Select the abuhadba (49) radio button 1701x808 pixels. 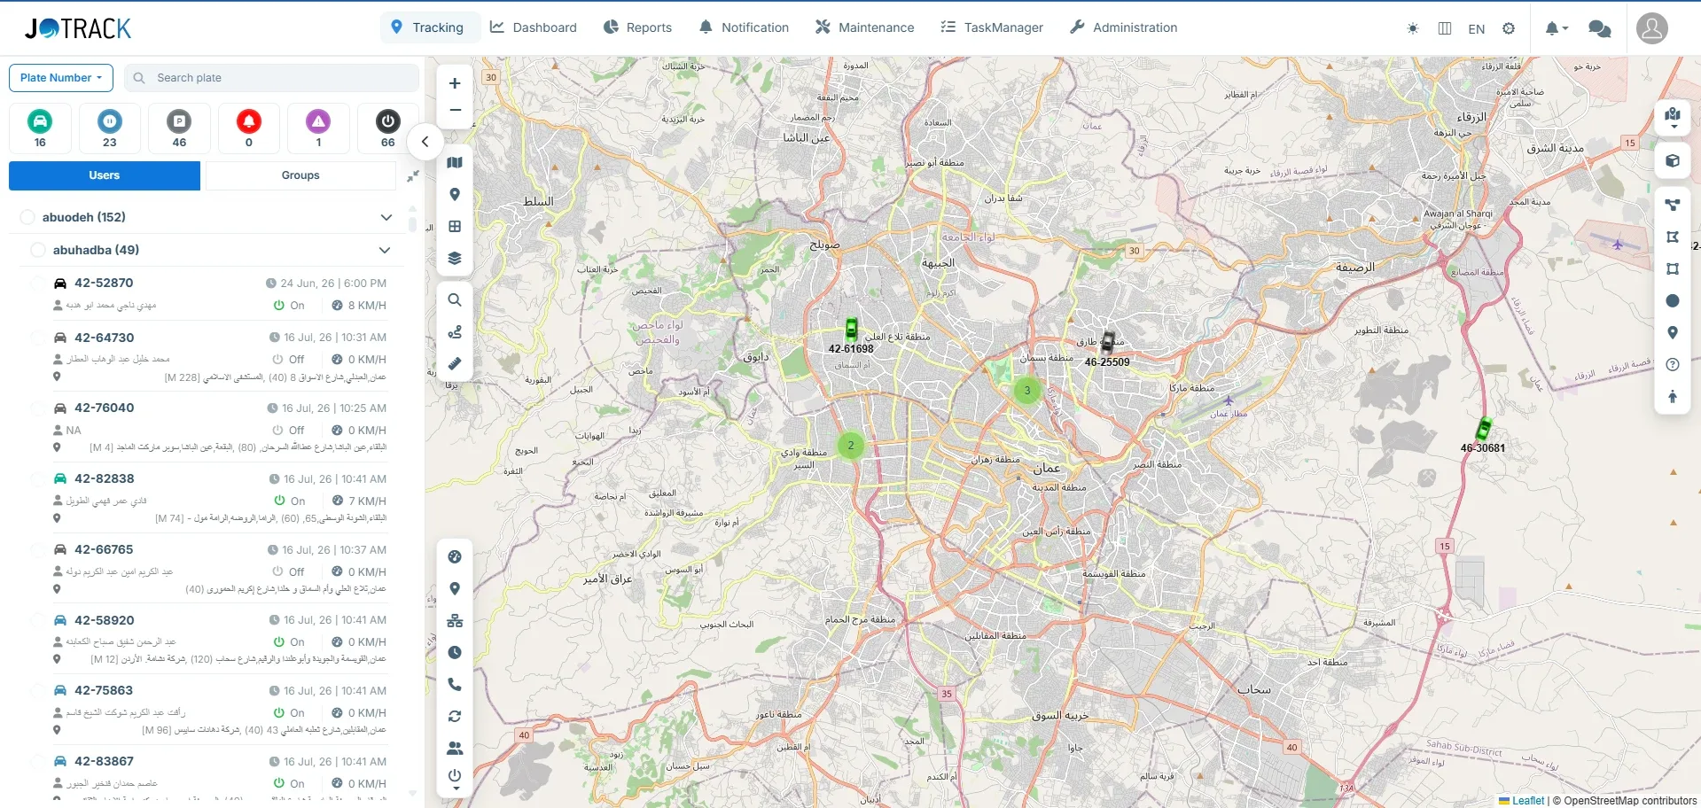point(38,250)
